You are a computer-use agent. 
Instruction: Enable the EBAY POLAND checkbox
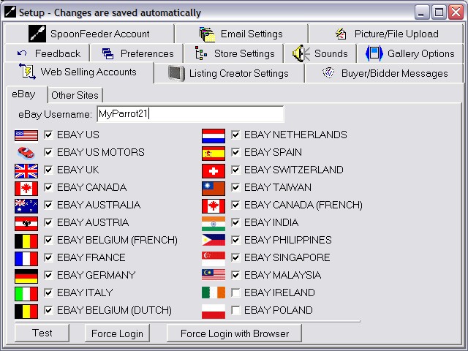[235, 310]
